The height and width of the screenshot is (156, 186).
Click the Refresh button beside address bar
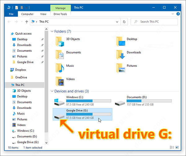click(124, 22)
